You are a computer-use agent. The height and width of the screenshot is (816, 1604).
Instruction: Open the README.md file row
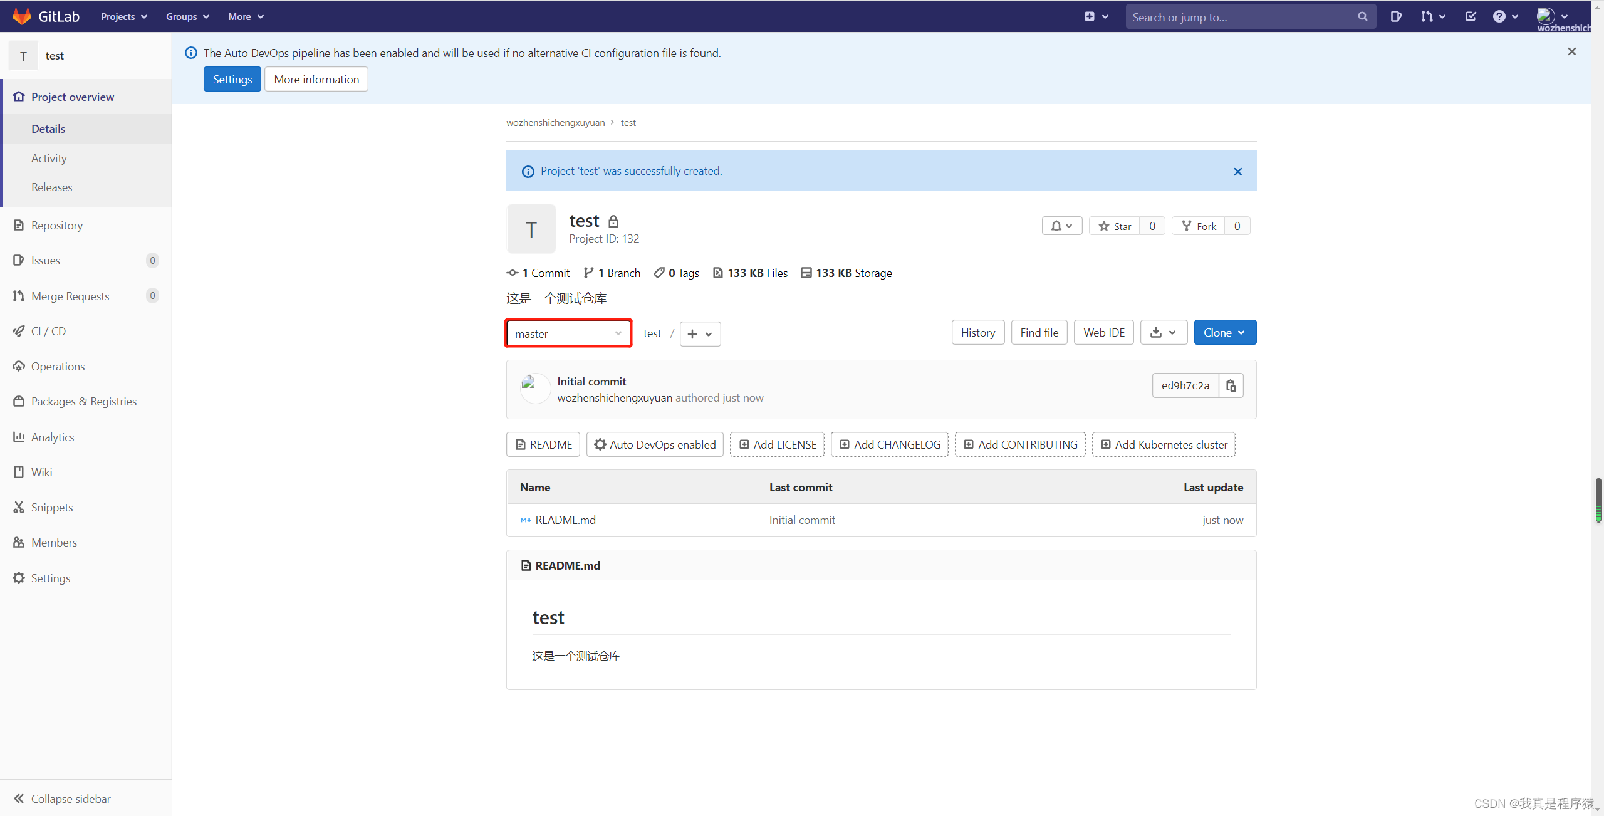881,520
